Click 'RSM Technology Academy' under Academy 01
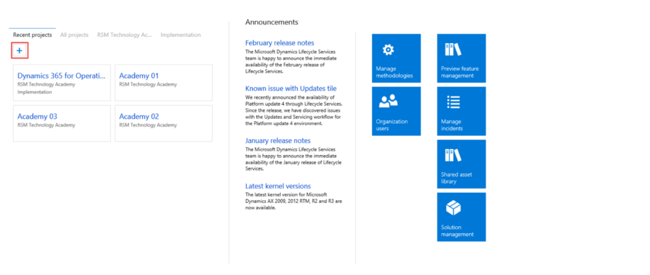Image resolution: width=650 pixels, height=275 pixels. pos(148,84)
